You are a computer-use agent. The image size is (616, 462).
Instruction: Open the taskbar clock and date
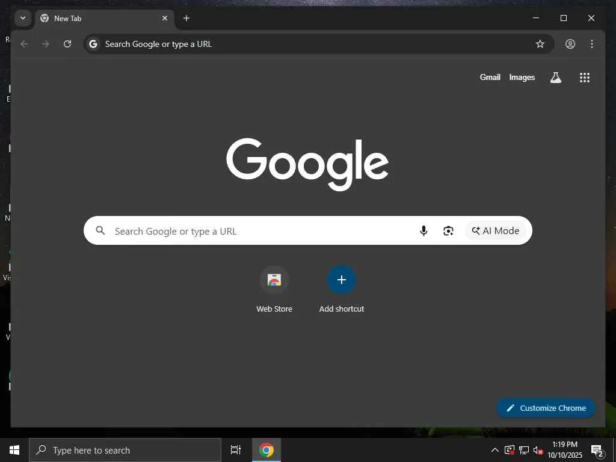tap(565, 450)
